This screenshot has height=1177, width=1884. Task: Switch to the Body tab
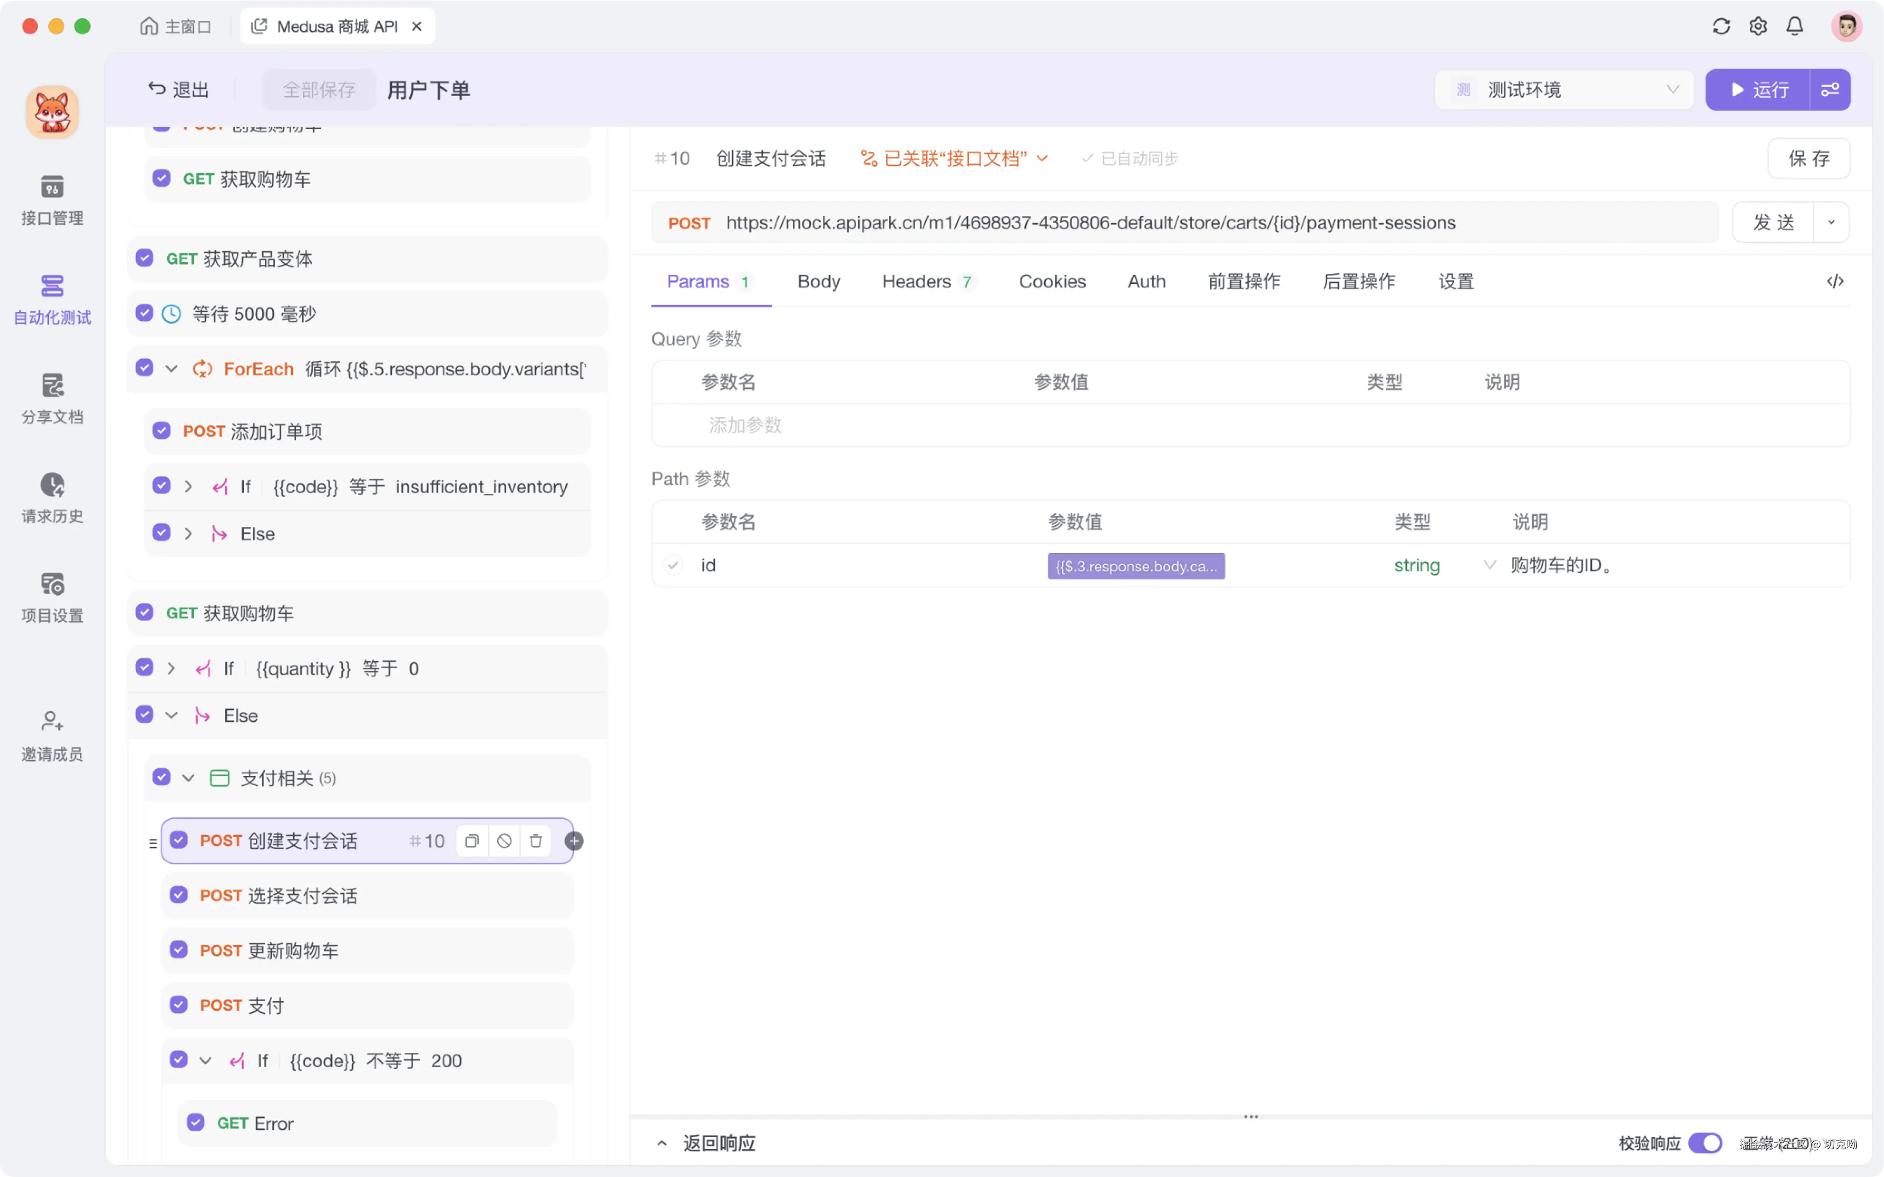pos(818,281)
